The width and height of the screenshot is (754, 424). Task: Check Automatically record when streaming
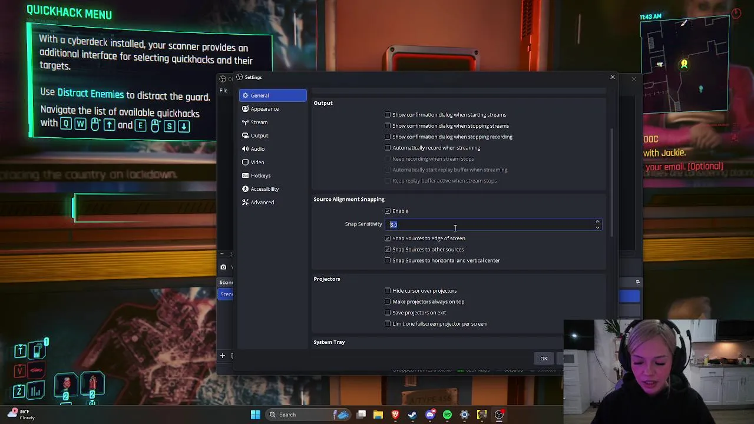[x=388, y=148]
